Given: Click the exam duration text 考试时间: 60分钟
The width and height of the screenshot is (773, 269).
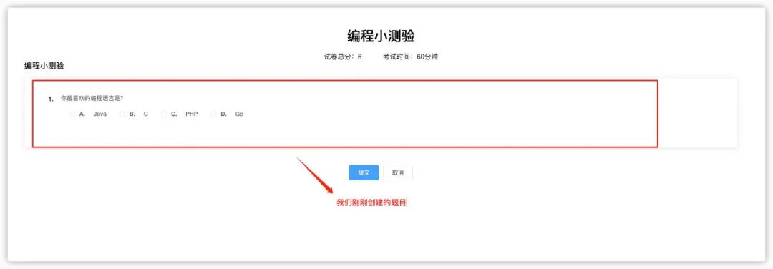Looking at the screenshot, I should (x=410, y=57).
